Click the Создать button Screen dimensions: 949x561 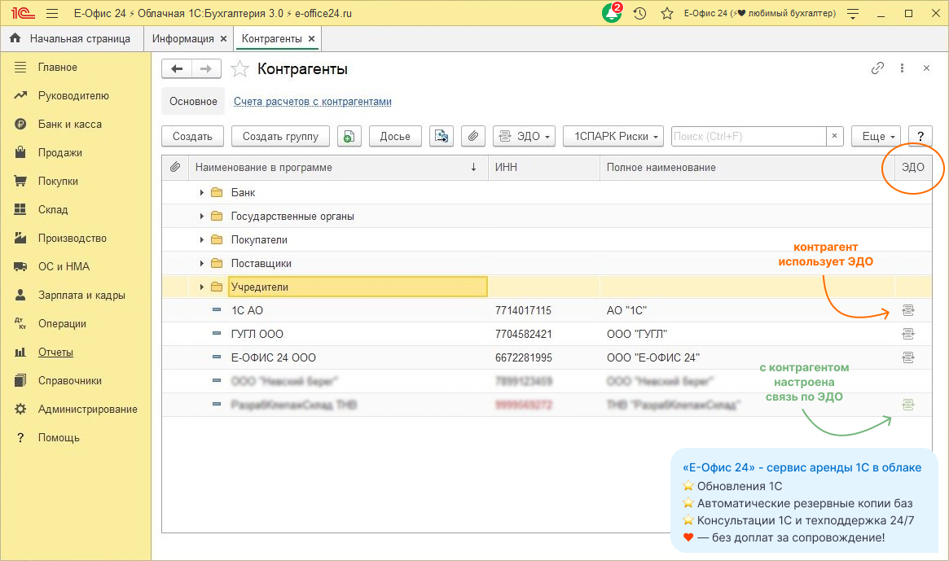(x=192, y=136)
